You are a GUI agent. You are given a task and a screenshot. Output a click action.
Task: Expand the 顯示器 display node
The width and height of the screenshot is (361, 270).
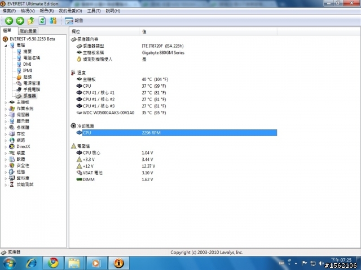coord(6,121)
